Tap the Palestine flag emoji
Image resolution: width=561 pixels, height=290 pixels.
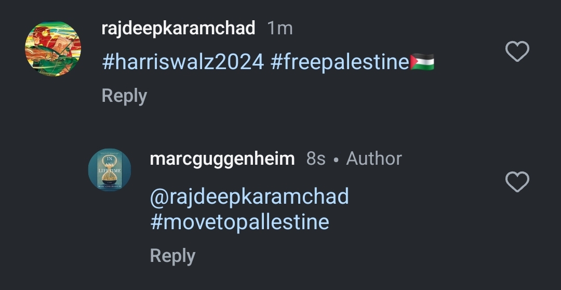[422, 61]
